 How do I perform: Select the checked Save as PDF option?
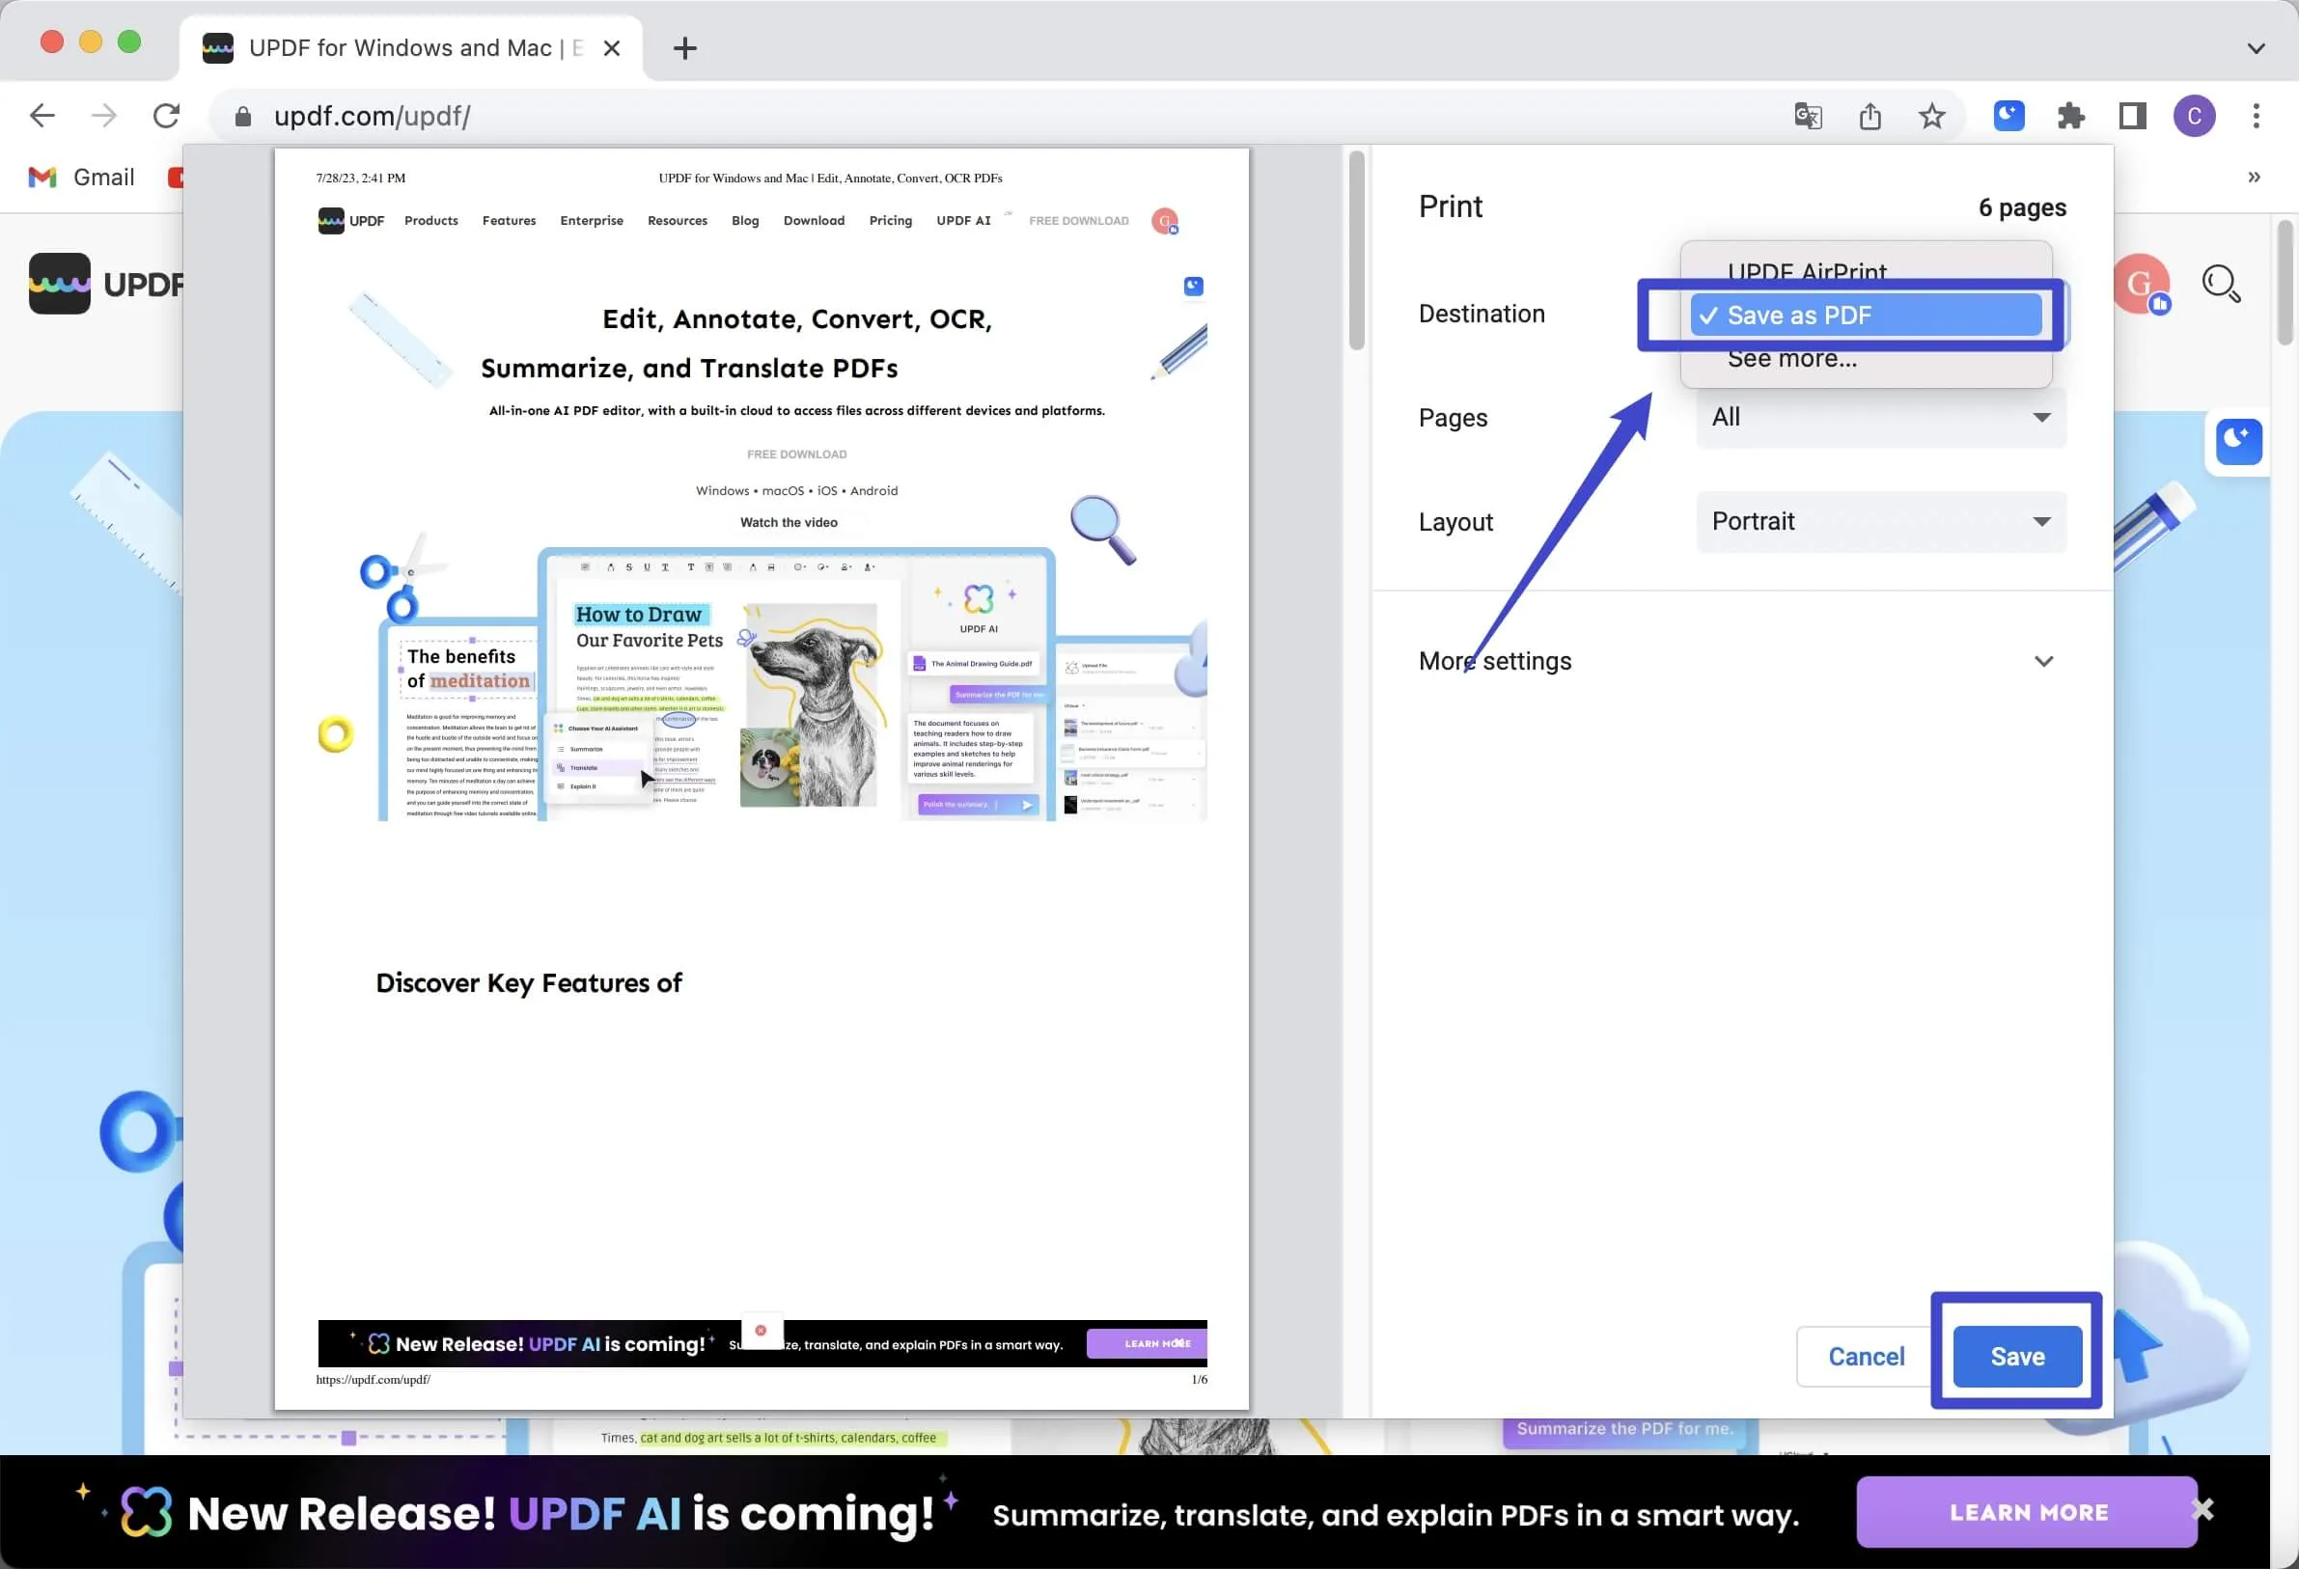1865,315
